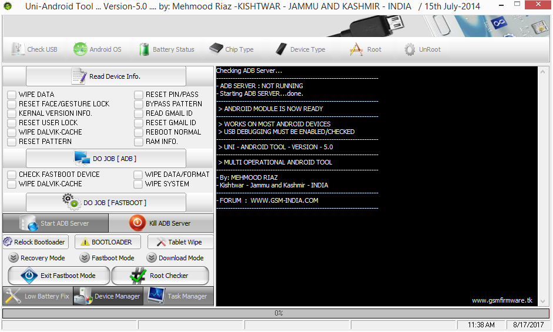
Task: Click the Chip Type chip icon
Action: [x=216, y=49]
